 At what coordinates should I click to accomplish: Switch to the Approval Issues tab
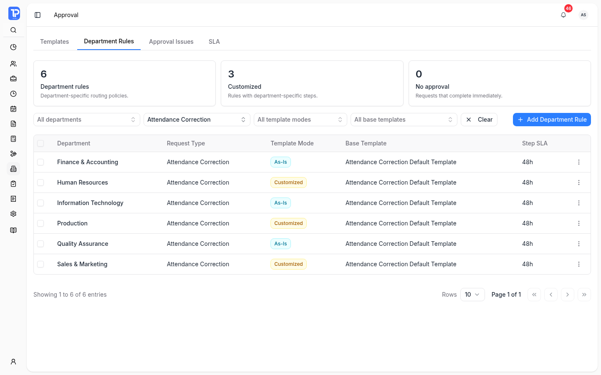(171, 42)
